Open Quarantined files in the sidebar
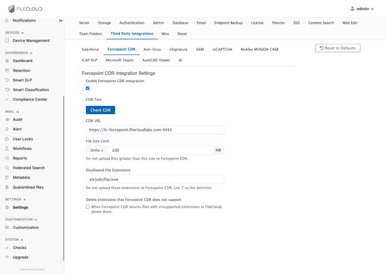386x275 pixels. pos(28,187)
